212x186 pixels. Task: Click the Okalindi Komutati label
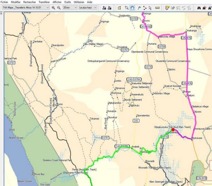point(172,86)
